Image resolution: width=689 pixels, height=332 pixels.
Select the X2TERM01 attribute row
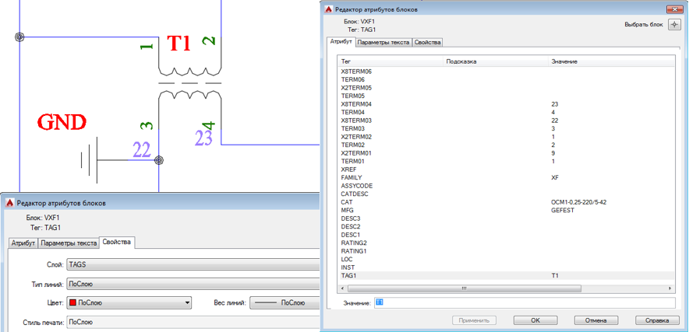coord(506,152)
